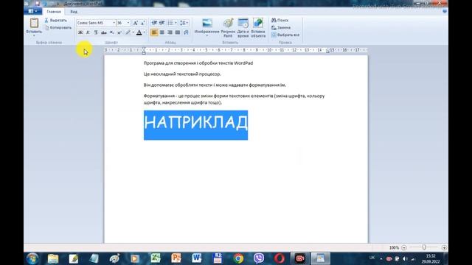The height and width of the screenshot is (265, 472).
Task: Grow font size with large A icon
Action: click(x=136, y=23)
